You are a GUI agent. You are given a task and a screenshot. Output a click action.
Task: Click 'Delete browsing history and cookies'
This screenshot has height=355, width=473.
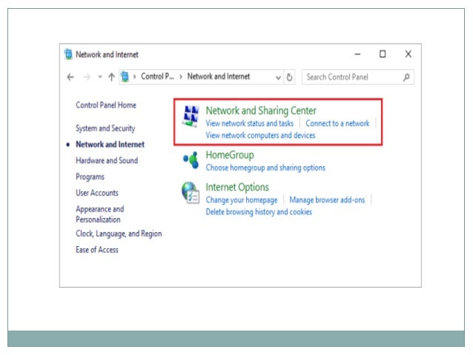[259, 212]
